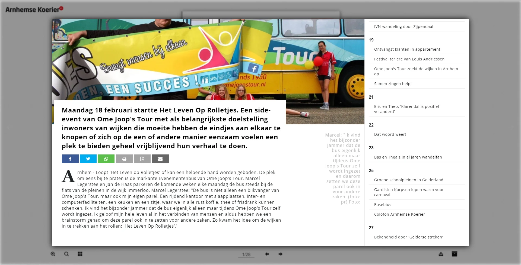Image resolution: width=521 pixels, height=265 pixels.
Task: Open 'IVN-wandeling door Zijpendaal' article
Action: point(404,26)
